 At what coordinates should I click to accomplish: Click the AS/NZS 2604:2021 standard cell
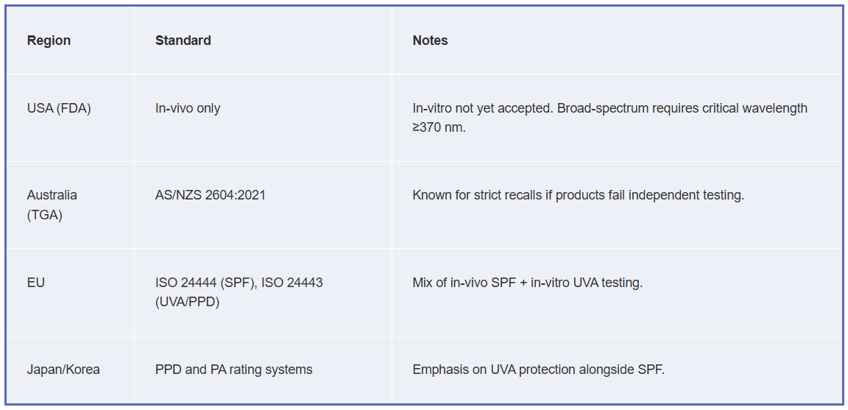[211, 195]
